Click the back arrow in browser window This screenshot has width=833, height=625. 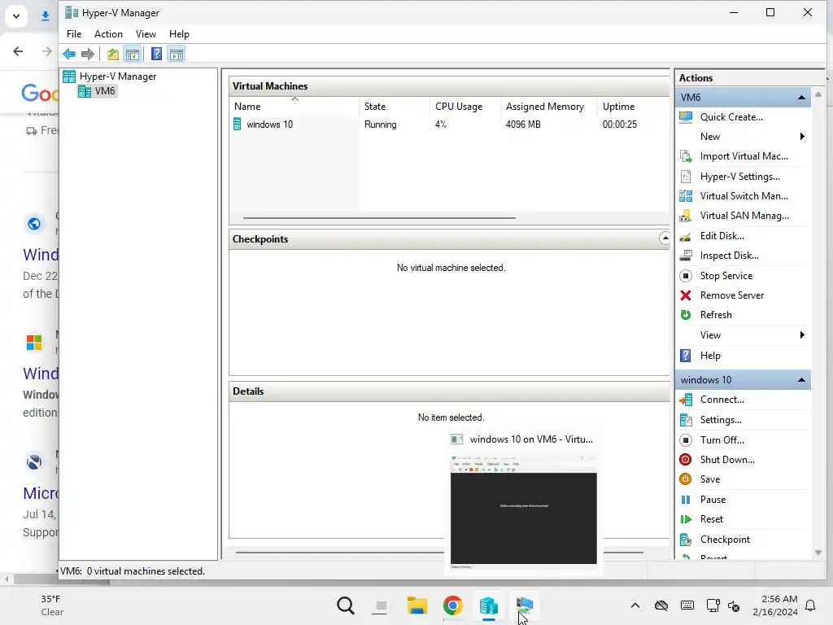click(x=18, y=51)
